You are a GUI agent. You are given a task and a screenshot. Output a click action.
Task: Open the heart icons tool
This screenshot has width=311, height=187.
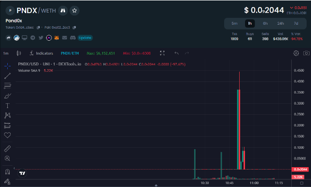tap(7, 135)
